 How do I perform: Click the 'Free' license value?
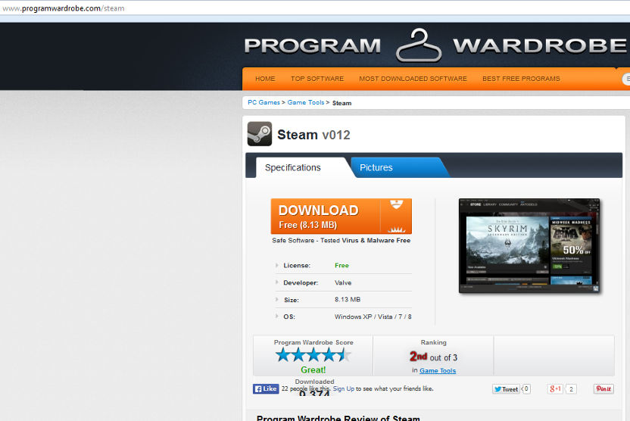(342, 266)
